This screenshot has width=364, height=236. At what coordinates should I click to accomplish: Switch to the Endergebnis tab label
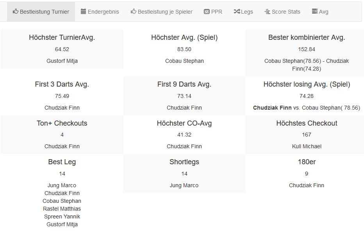(x=103, y=12)
